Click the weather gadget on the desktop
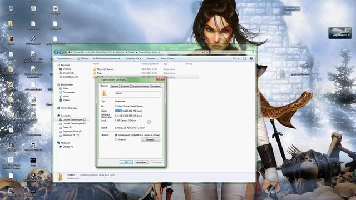 click(x=340, y=33)
